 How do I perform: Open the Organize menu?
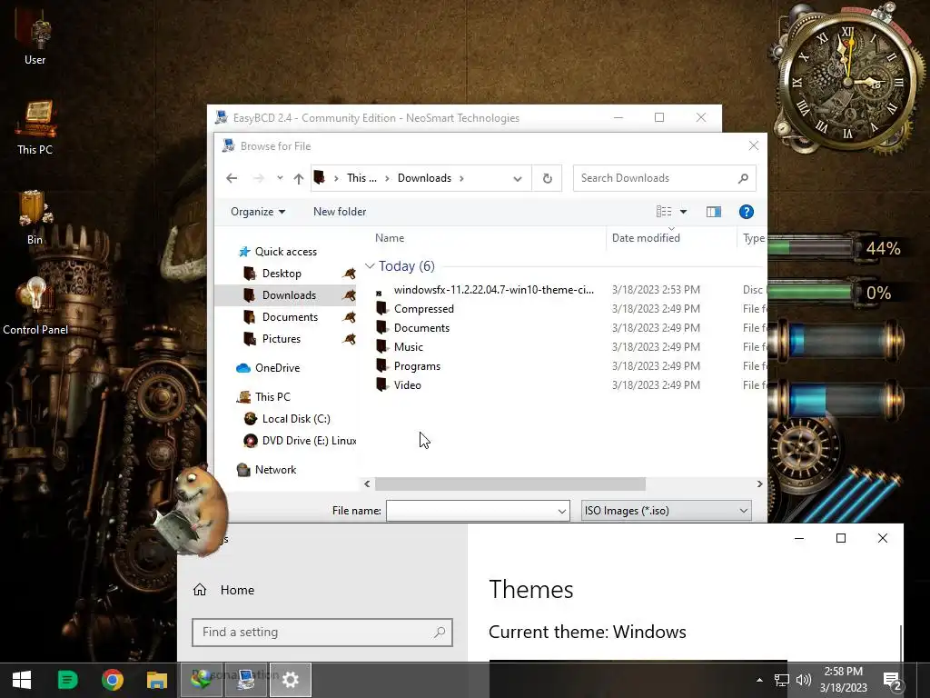pos(258,212)
